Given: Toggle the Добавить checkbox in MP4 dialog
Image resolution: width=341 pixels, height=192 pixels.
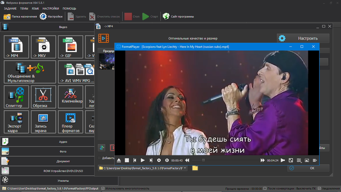Looking at the screenshot, I should coord(99,158).
